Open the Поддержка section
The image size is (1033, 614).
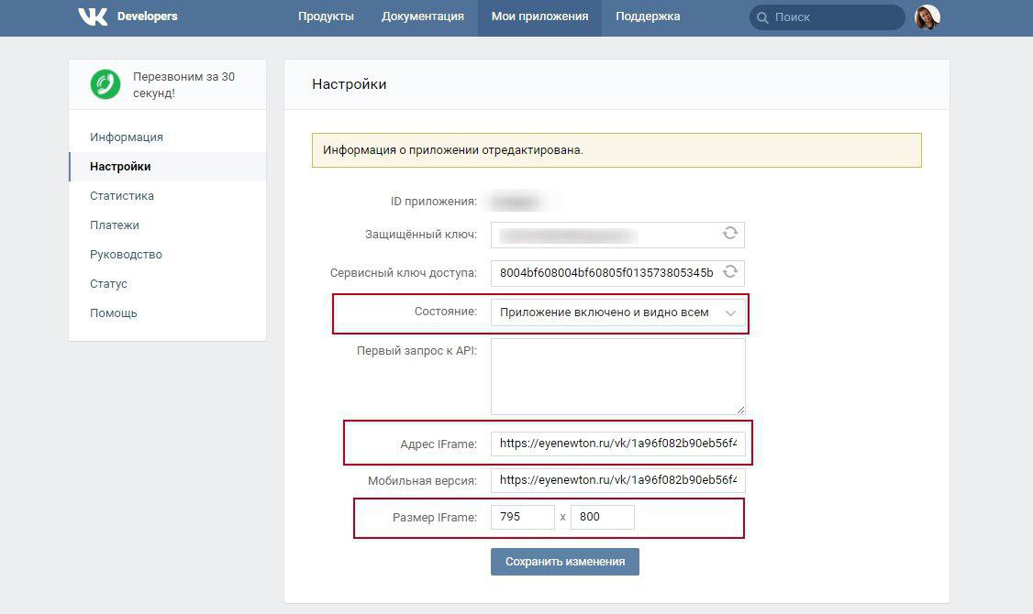tap(648, 16)
